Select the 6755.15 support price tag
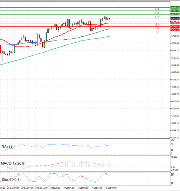180x191 pixels. [175, 30]
